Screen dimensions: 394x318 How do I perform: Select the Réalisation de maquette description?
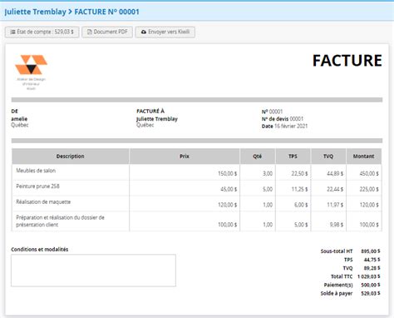43,201
